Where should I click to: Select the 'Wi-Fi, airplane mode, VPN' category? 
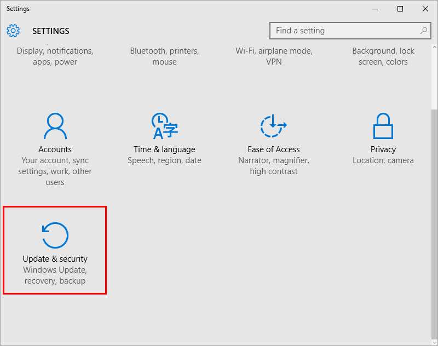pos(274,56)
